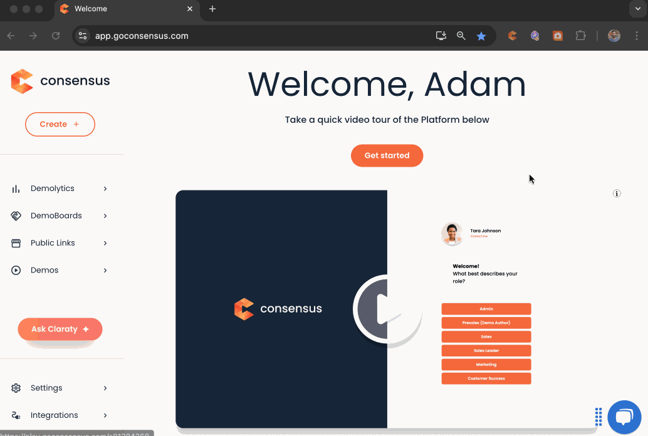Click the Welcome, Adam heading
This screenshot has height=436, width=648.
(387, 85)
